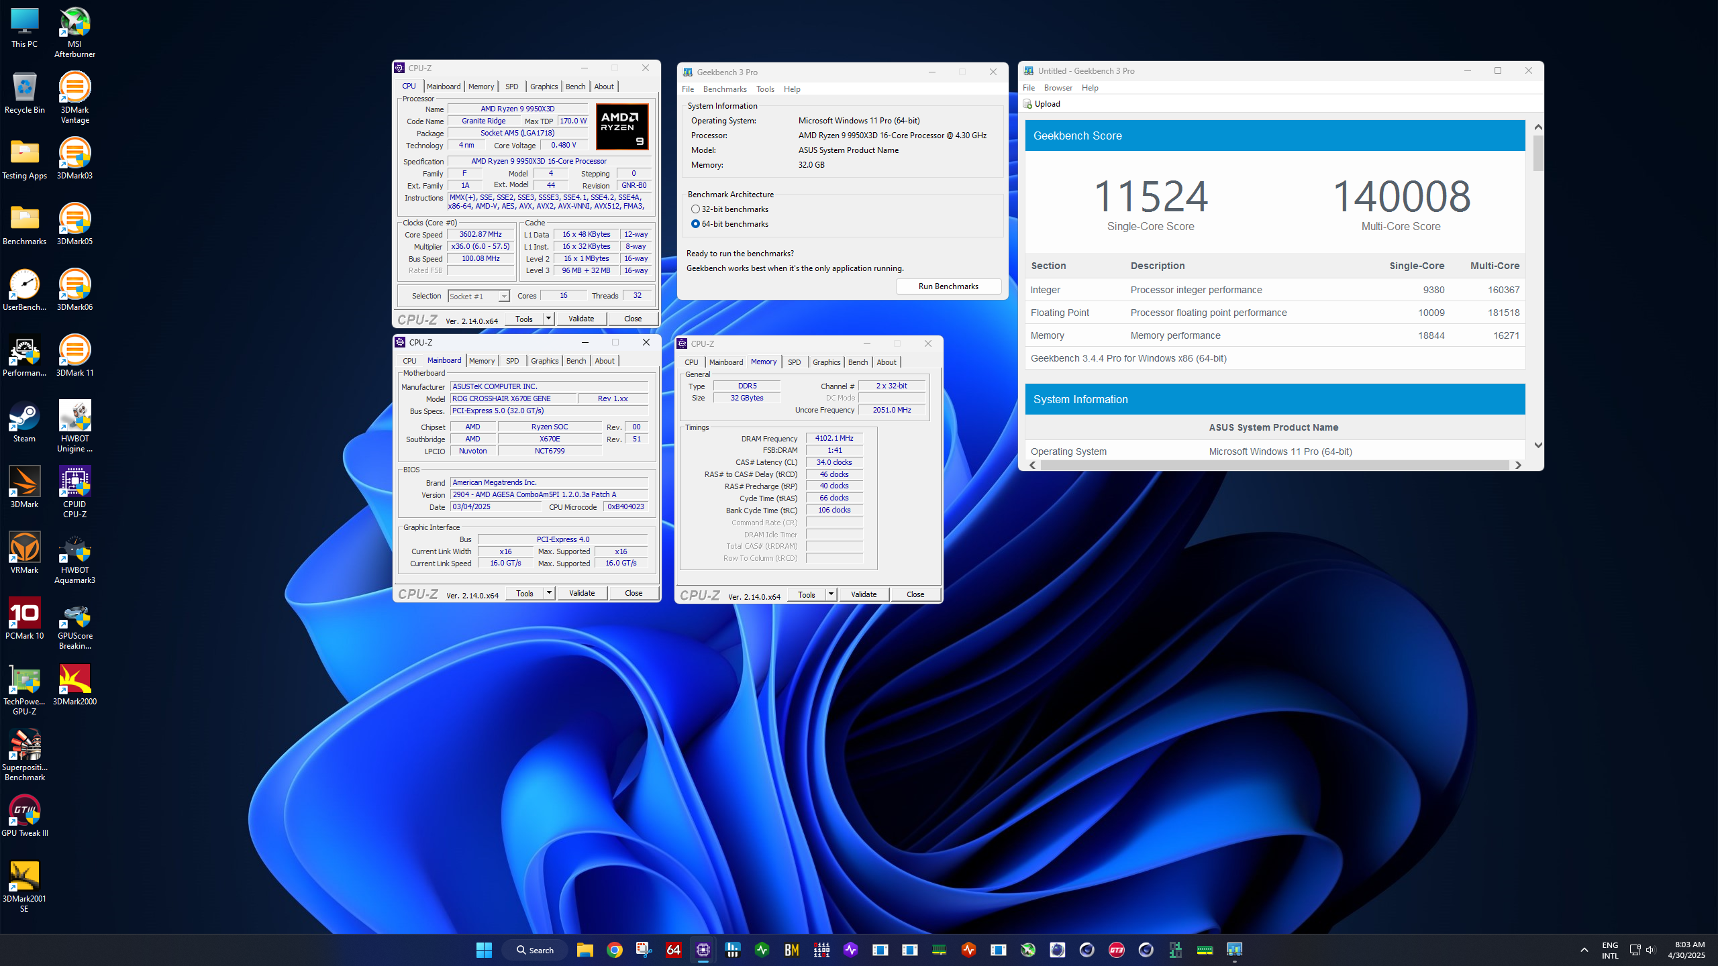Launch PCMark 10 from the desktop
Image resolution: width=1718 pixels, height=966 pixels.
[24, 619]
